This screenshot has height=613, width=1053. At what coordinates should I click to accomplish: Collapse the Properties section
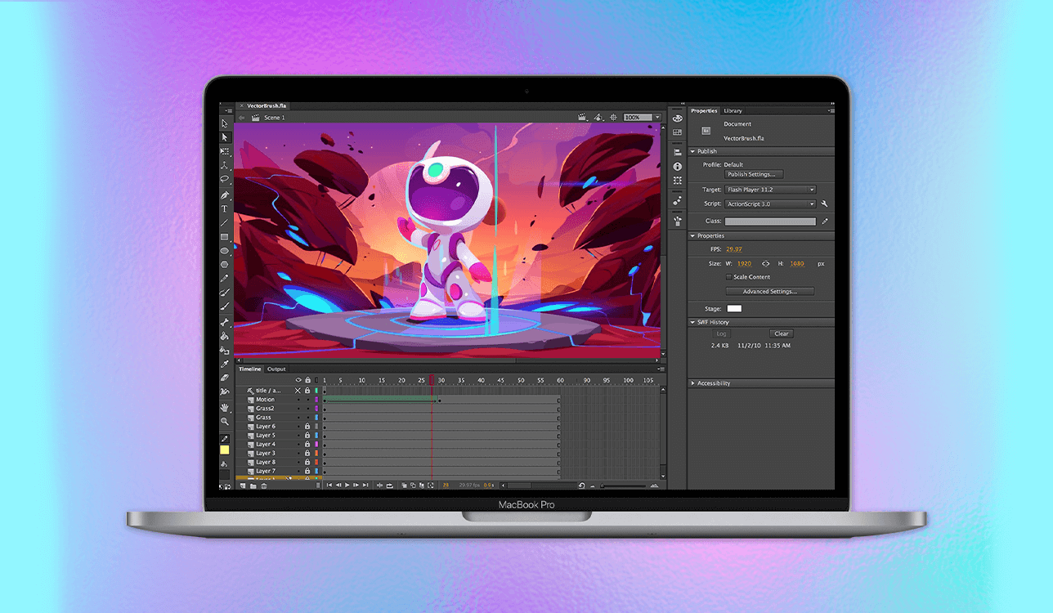click(692, 236)
